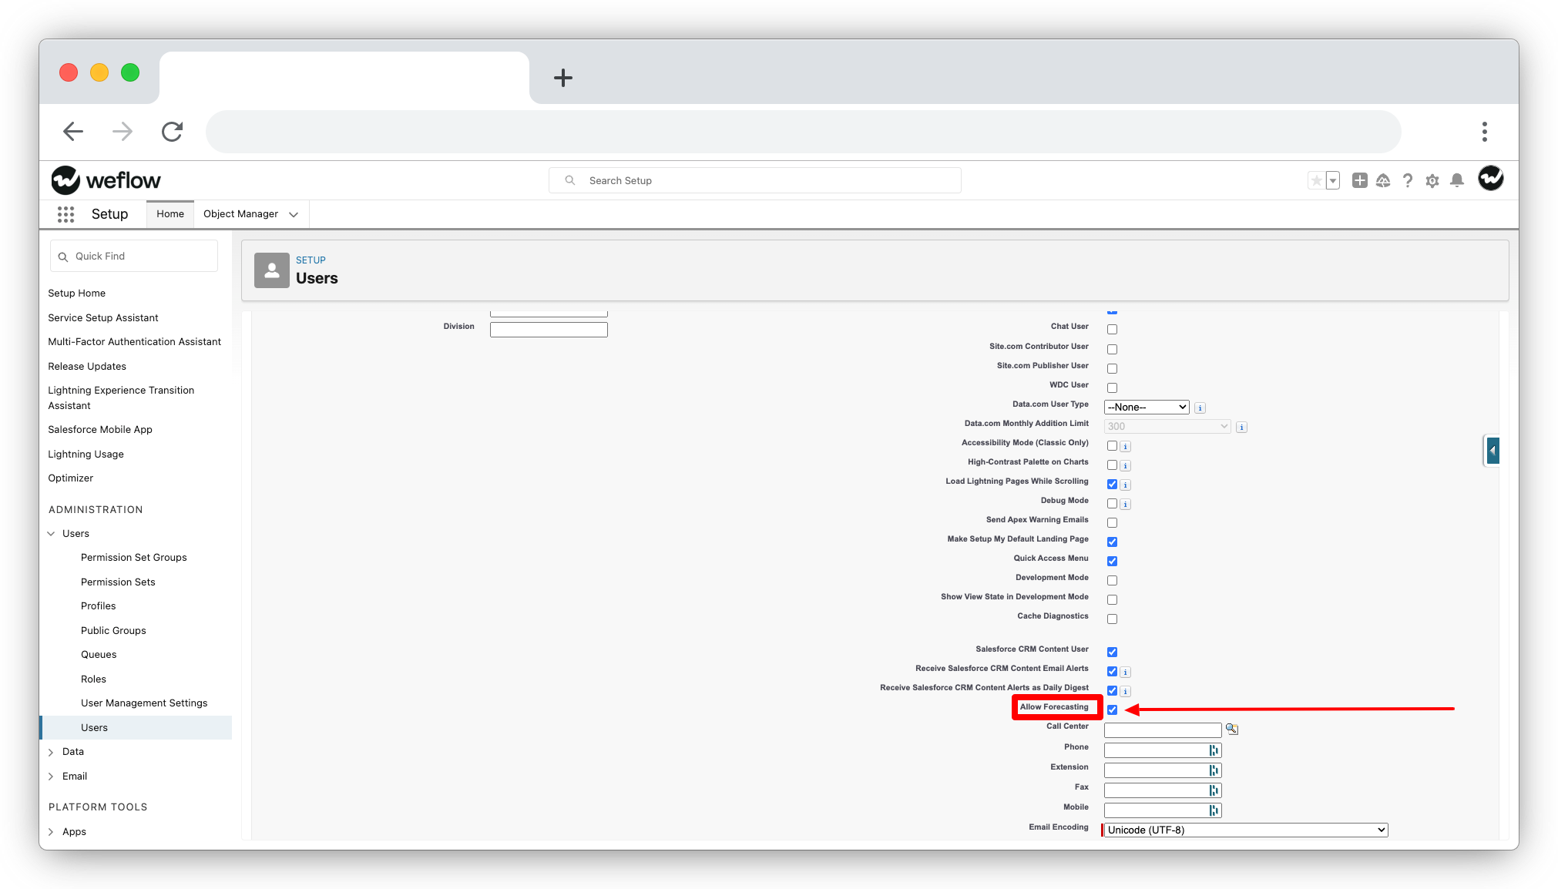Open the Setup gear icon

pos(1432,180)
